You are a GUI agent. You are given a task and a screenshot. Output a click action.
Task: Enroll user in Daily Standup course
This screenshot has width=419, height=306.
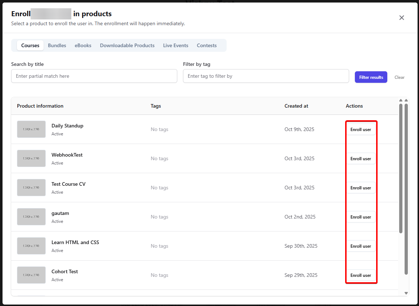[x=361, y=130]
